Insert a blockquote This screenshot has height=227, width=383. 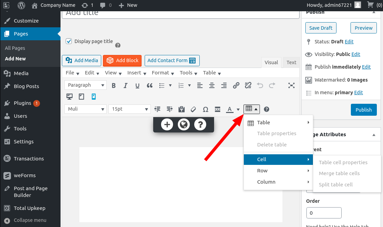coord(149,85)
